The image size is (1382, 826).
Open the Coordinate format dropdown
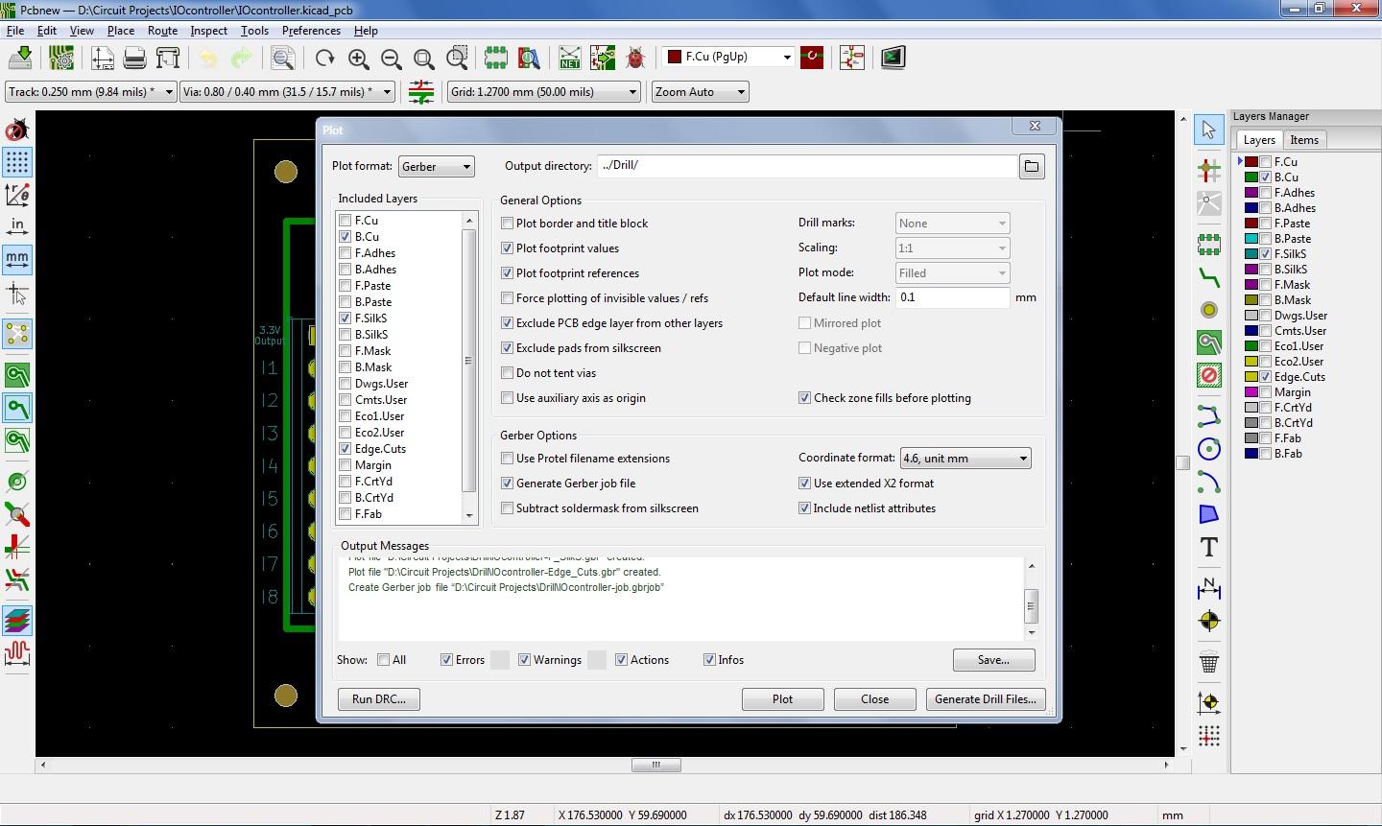pyautogui.click(x=965, y=459)
